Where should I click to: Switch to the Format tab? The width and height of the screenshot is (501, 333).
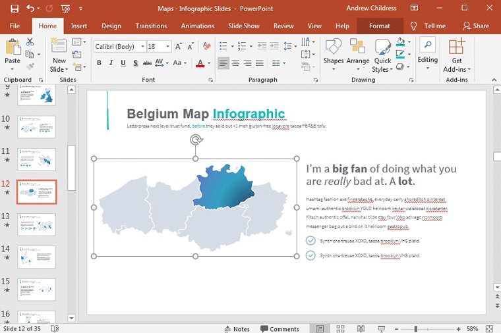pos(379,26)
